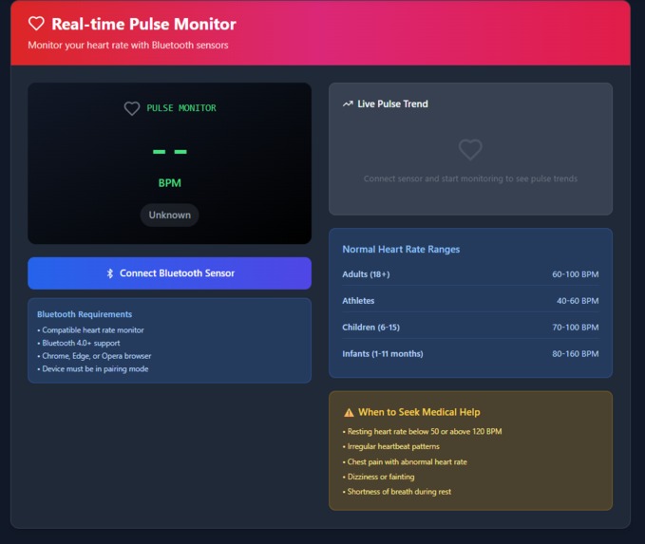Viewport: 645px width, 544px height.
Task: Click the Normal Heart Rate Ranges heading
Action: tap(401, 249)
